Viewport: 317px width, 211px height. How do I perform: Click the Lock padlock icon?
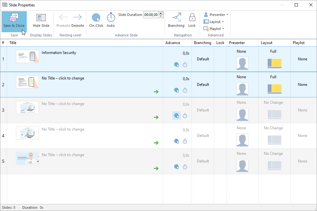tap(192, 17)
